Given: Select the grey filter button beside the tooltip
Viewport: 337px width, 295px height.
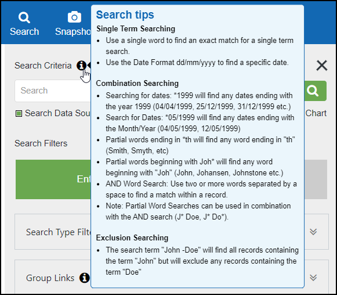Looking at the screenshot, I should (316, 179).
